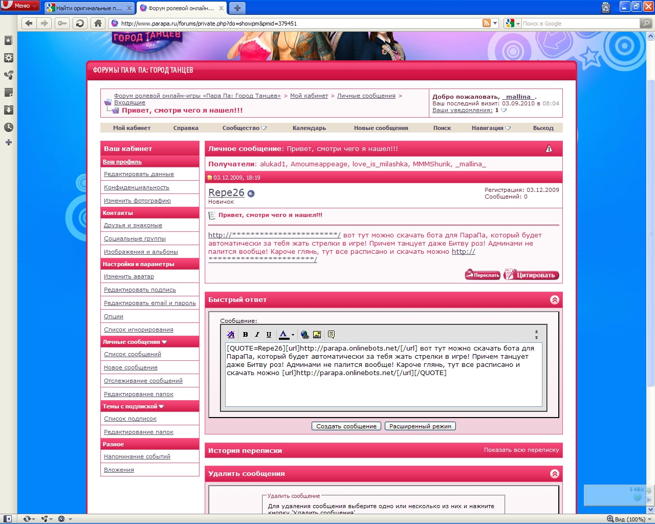Open text color picker dropdown arrow

[x=293, y=335]
